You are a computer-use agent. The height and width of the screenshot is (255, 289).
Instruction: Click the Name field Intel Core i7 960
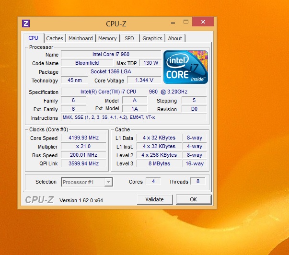tap(111, 54)
